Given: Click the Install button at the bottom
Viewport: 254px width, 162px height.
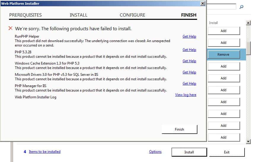Looking at the screenshot, I should click(189, 152).
